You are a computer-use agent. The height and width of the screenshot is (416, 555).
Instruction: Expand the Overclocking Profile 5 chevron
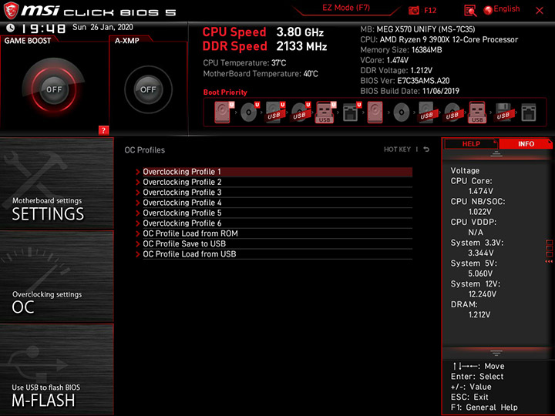coord(138,213)
